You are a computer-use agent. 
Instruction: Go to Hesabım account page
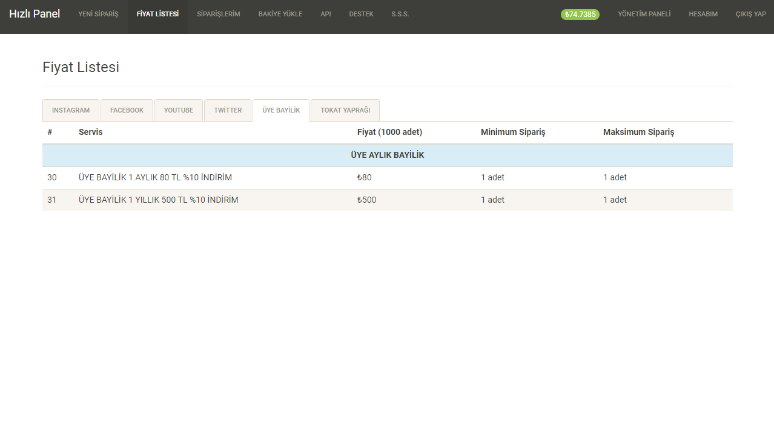click(703, 14)
